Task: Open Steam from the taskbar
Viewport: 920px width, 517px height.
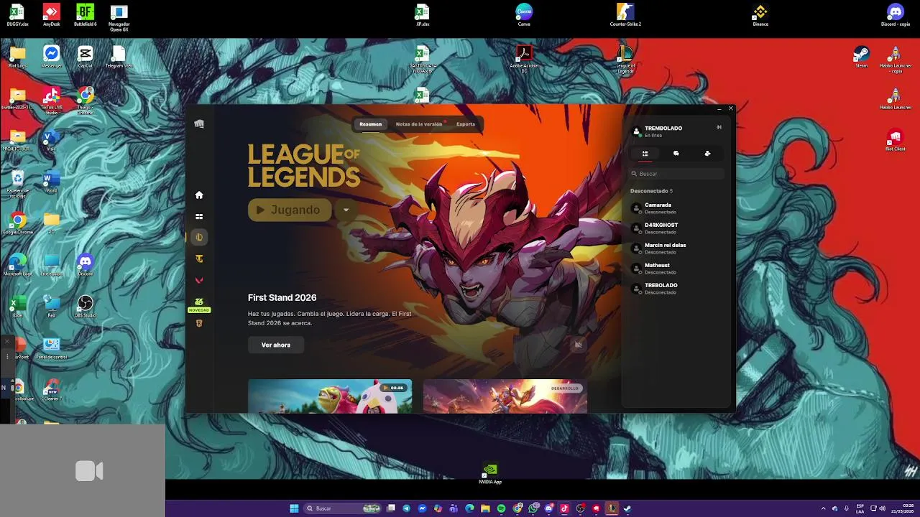Action: pyautogui.click(x=627, y=508)
